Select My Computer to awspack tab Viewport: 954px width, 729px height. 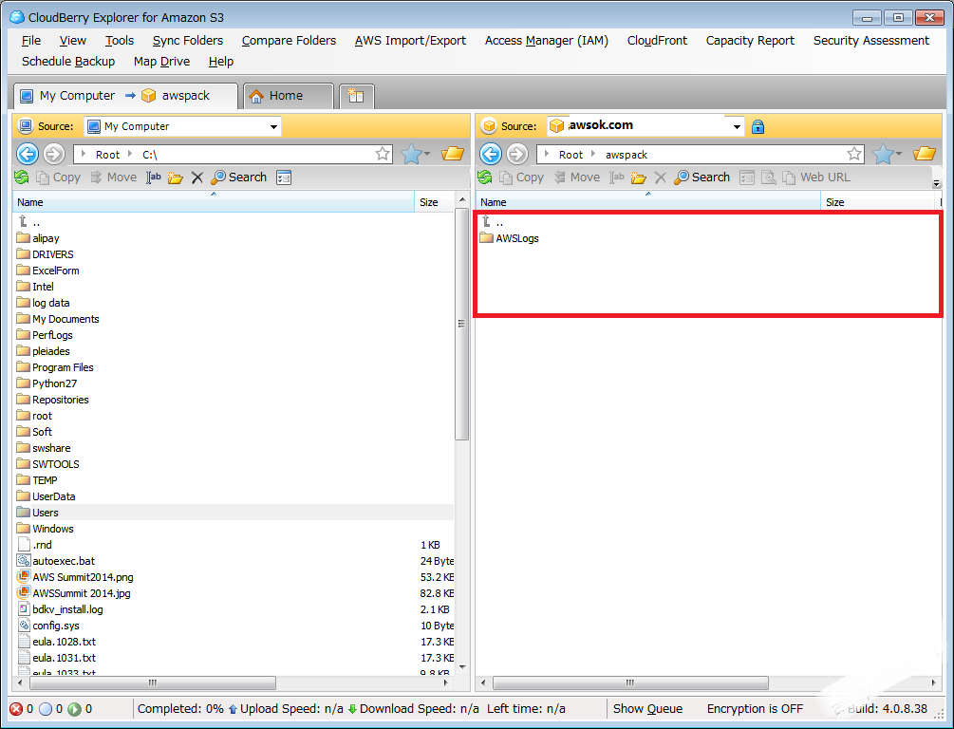coord(125,96)
